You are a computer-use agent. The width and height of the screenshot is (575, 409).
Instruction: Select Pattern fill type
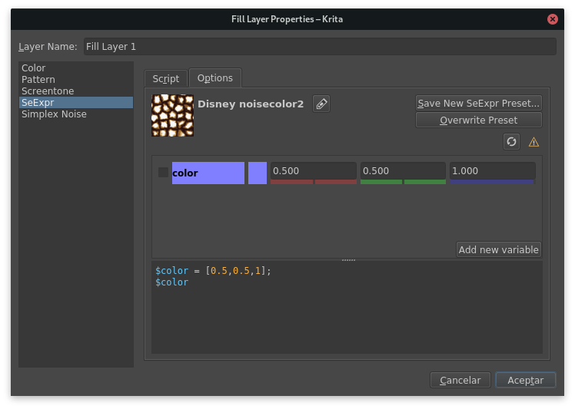click(x=38, y=80)
